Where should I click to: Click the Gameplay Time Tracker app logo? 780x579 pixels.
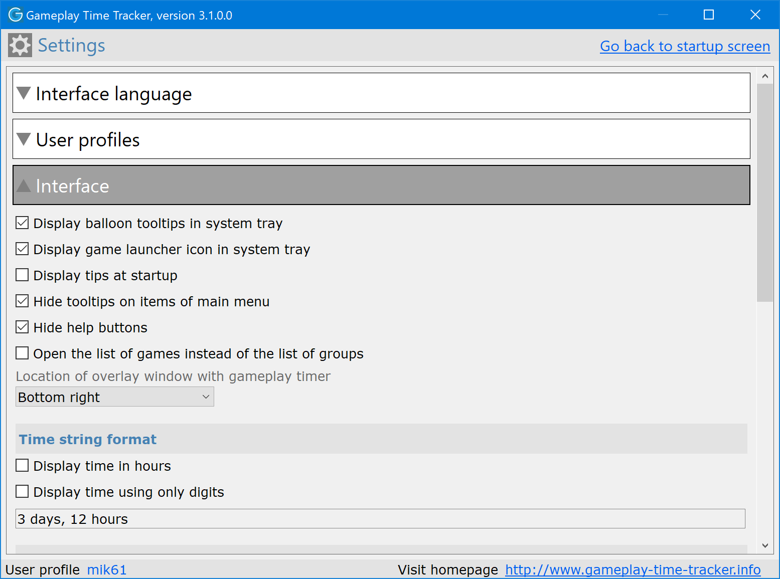pos(16,15)
